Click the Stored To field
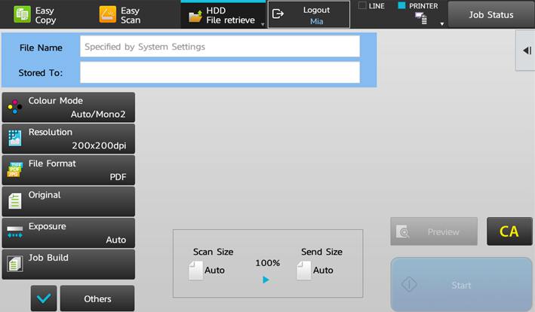This screenshot has height=312, width=535. 220,73
